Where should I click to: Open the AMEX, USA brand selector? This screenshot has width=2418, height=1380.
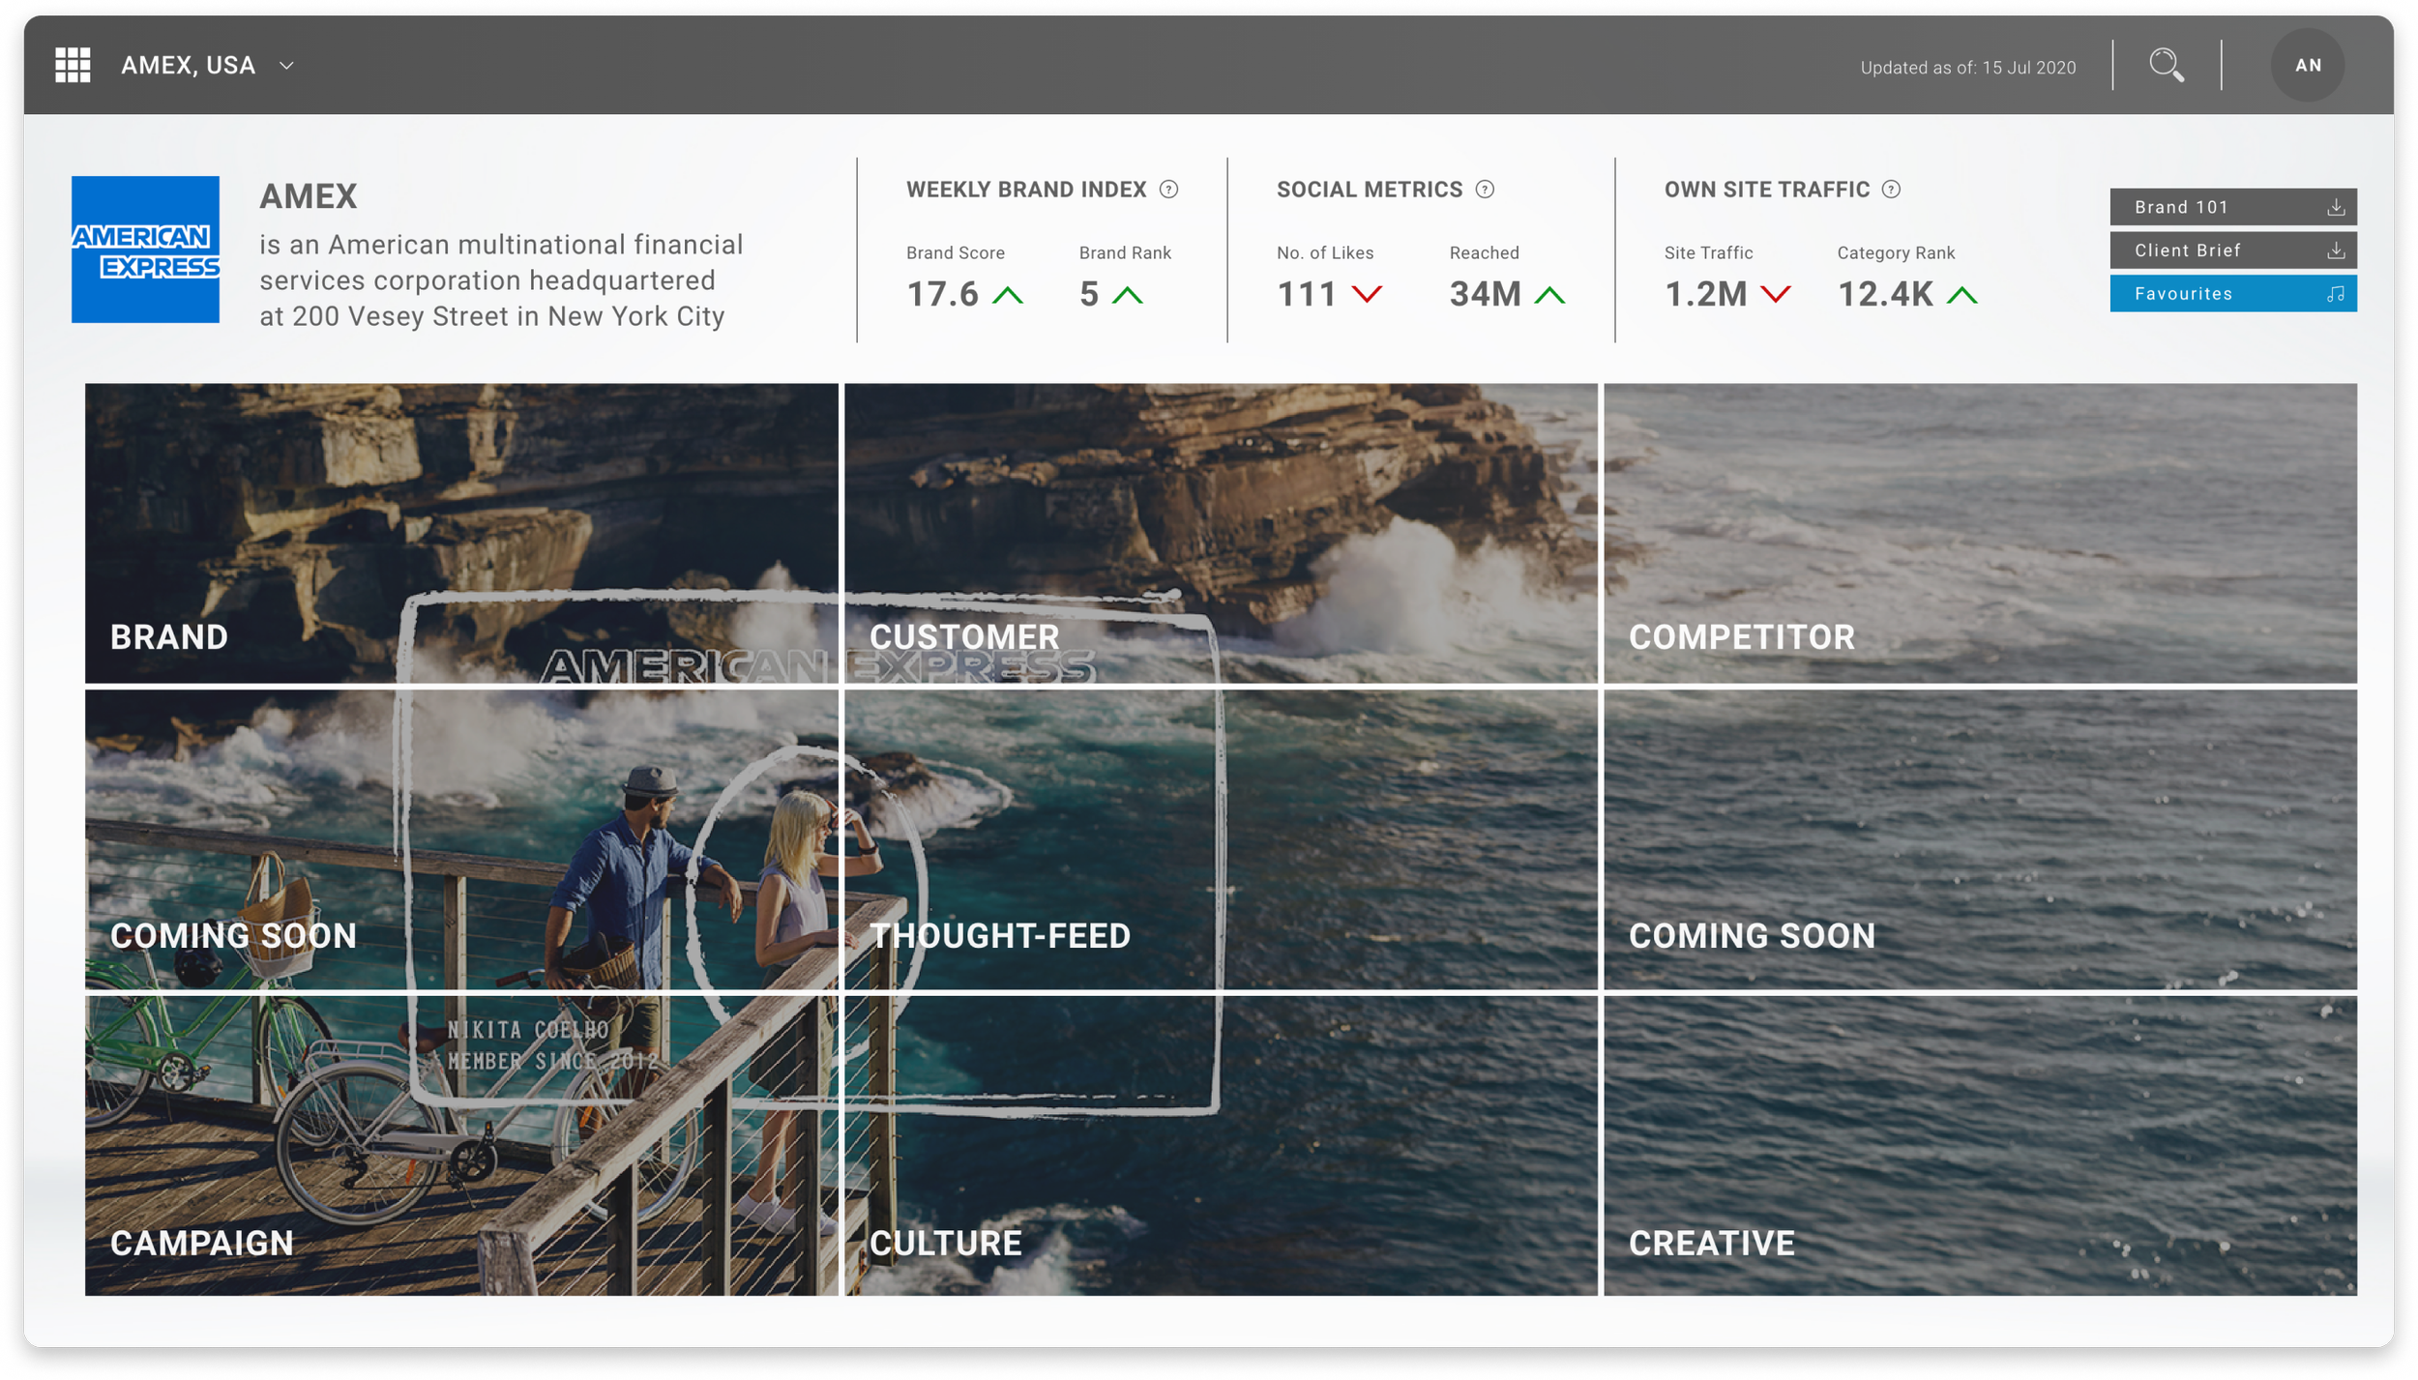pos(189,66)
